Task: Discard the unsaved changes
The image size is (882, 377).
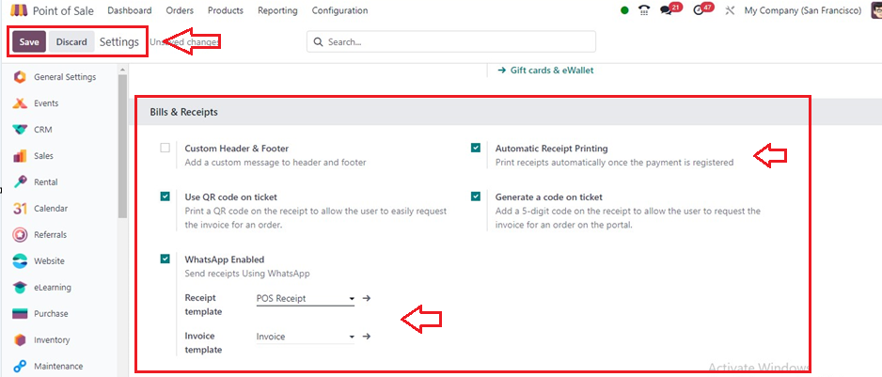Action: click(71, 41)
